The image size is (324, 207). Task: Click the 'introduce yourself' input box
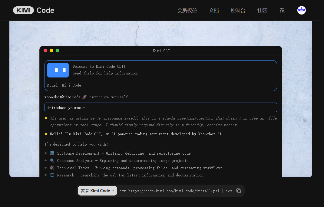point(160,107)
